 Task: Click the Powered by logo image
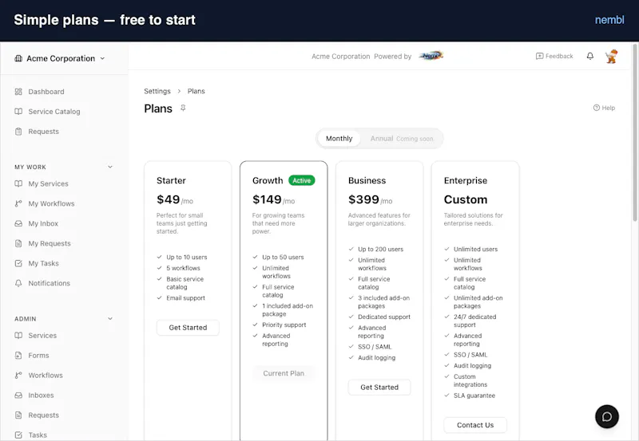point(431,56)
